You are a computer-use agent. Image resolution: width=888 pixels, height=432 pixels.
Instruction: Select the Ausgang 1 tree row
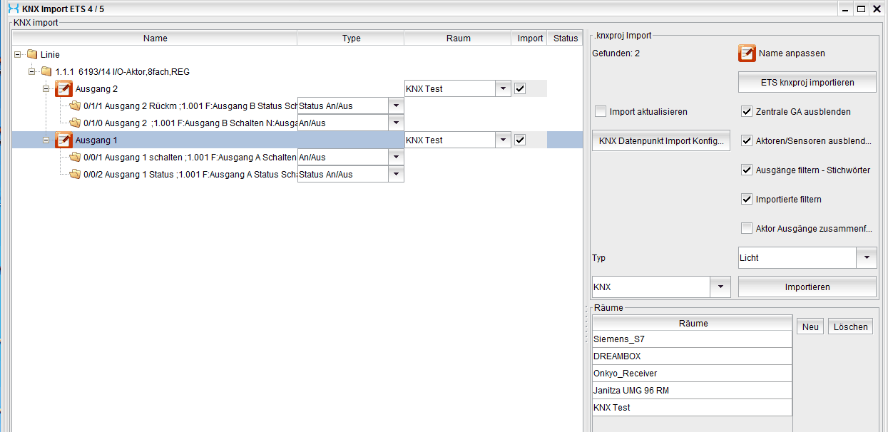(x=297, y=140)
